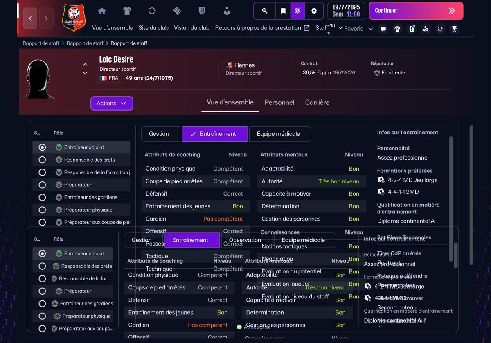This screenshot has width=491, height=343.
Task: Click the small shirt shortcut icon near Favoris
Action: [397, 29]
